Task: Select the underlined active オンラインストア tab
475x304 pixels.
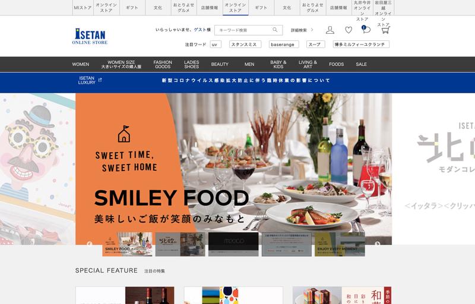Action: (x=235, y=8)
